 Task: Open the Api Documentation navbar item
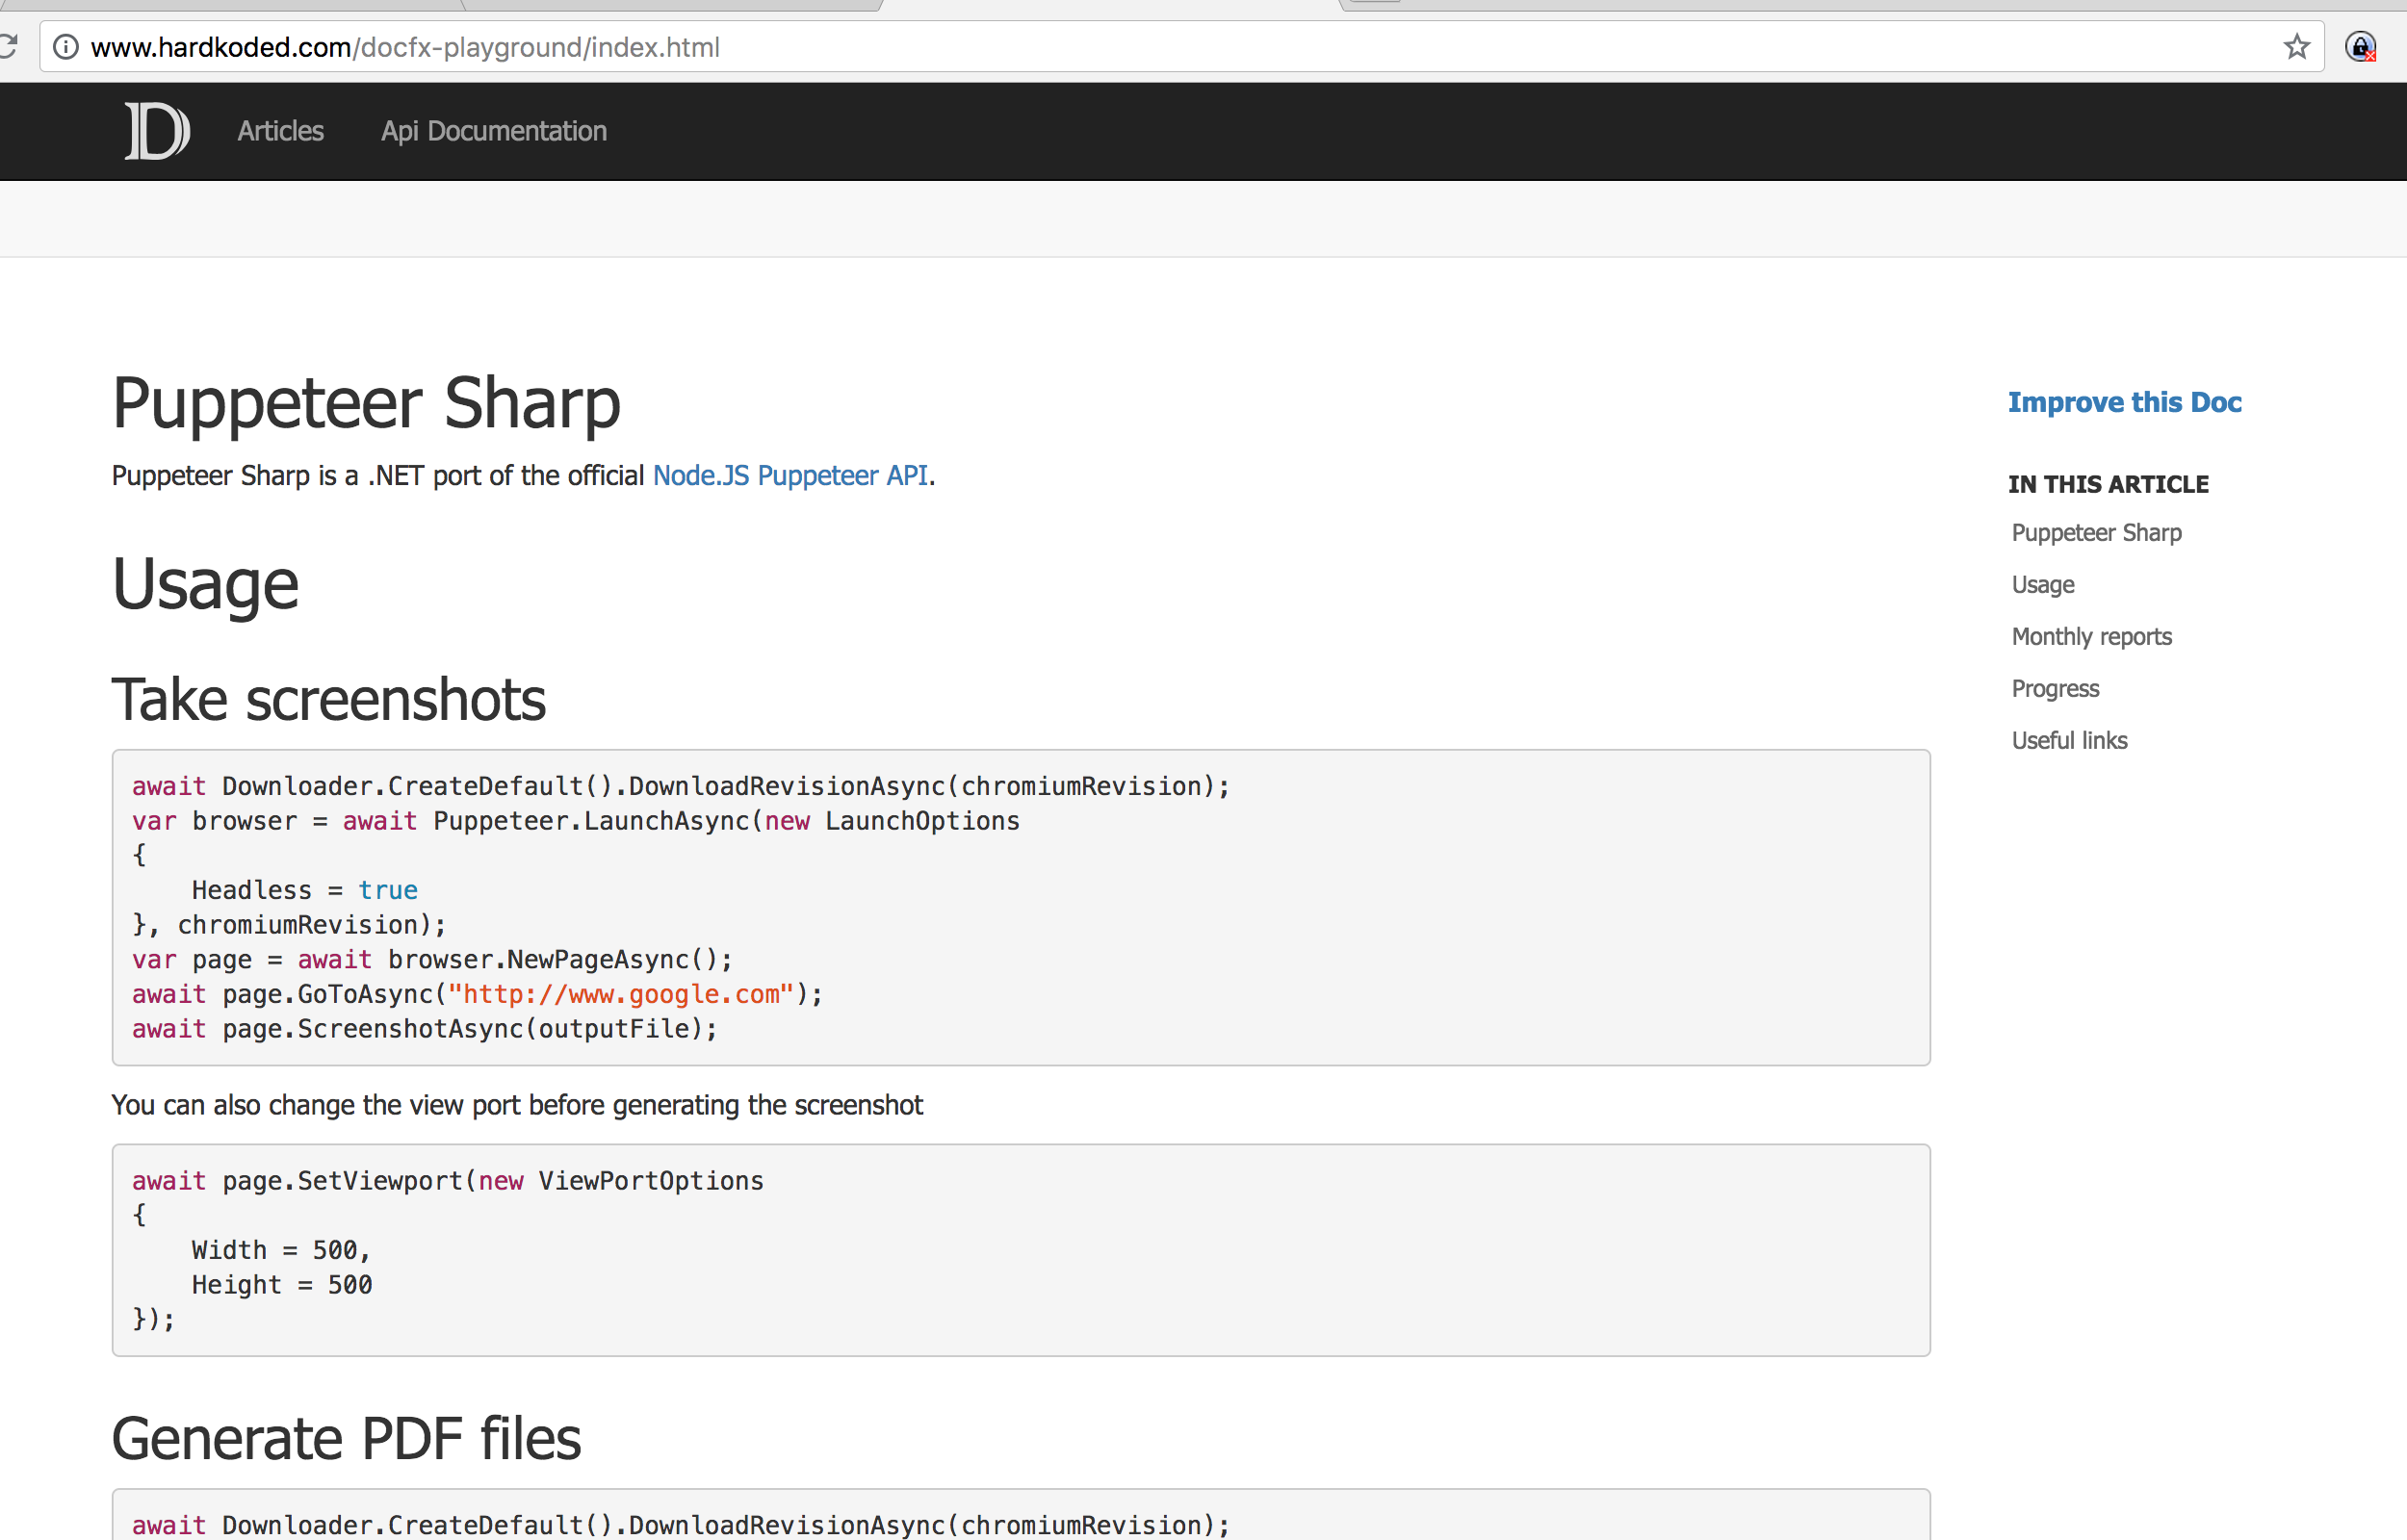(493, 131)
